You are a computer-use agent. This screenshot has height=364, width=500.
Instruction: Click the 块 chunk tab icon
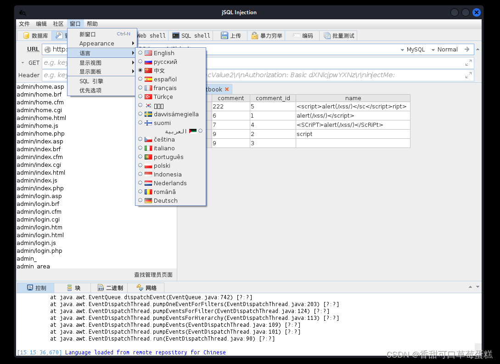point(69,288)
